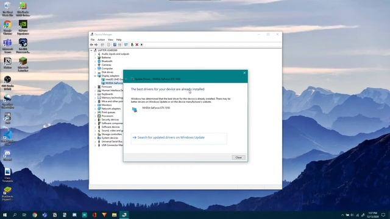Open the View menu in Device Manager

click(x=110, y=40)
